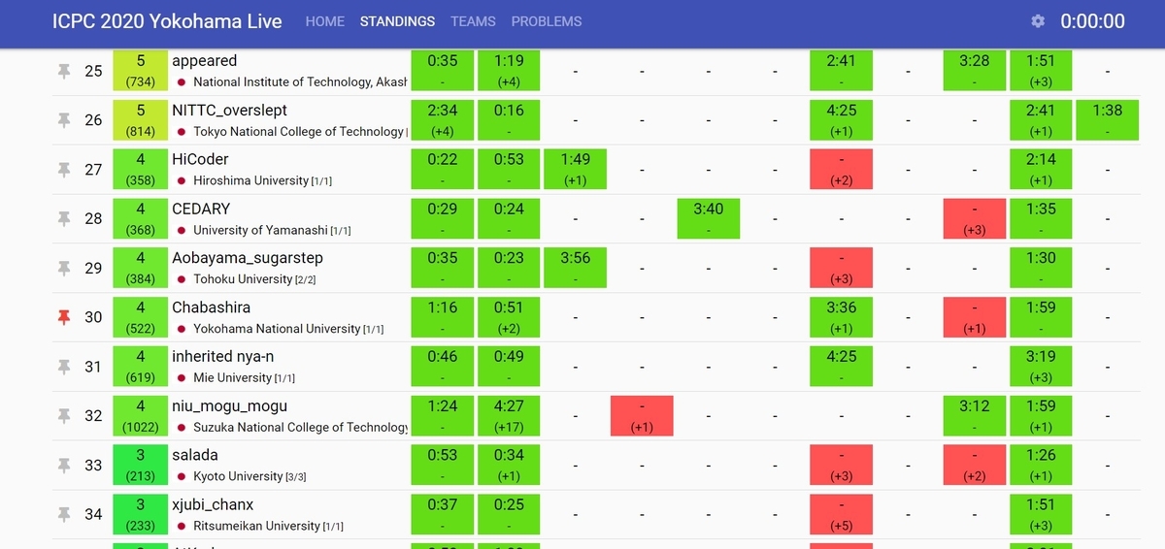Click the 1:16 cell in Chabashira row

click(442, 318)
